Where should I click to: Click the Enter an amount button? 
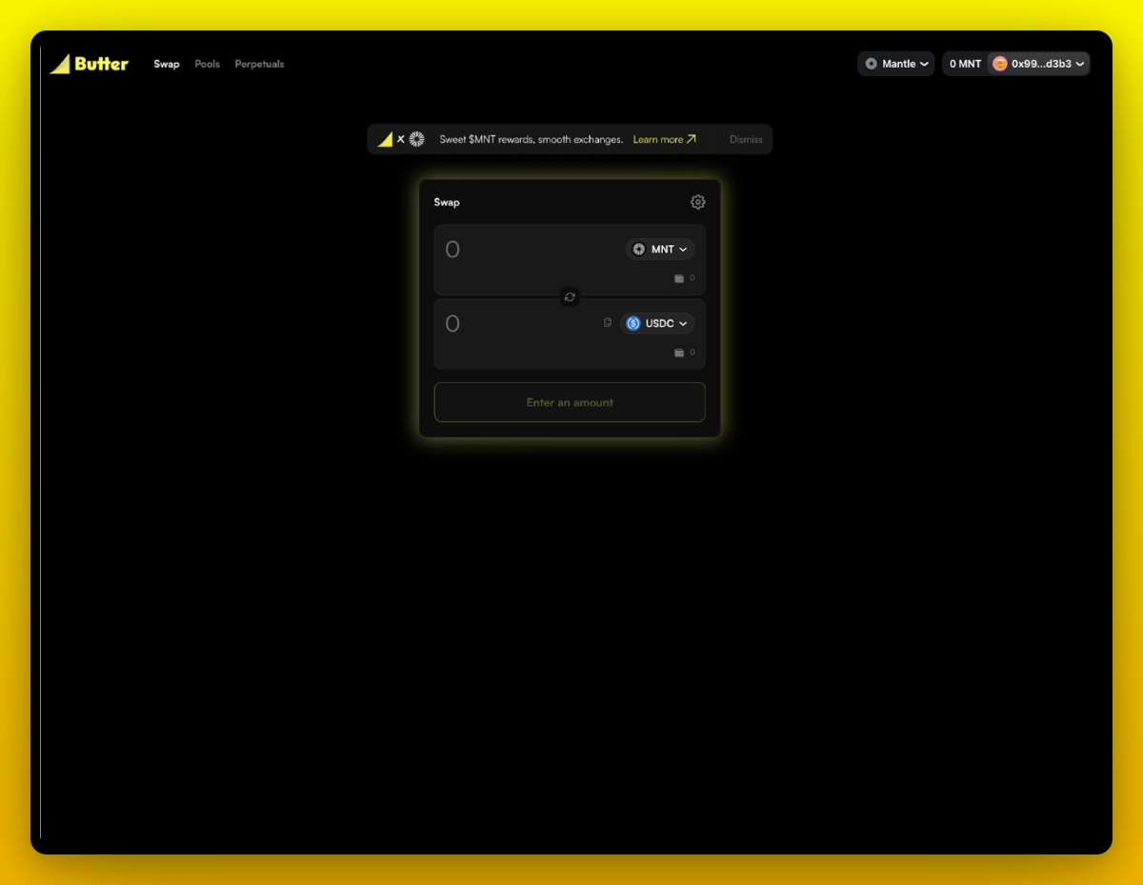[x=570, y=402]
